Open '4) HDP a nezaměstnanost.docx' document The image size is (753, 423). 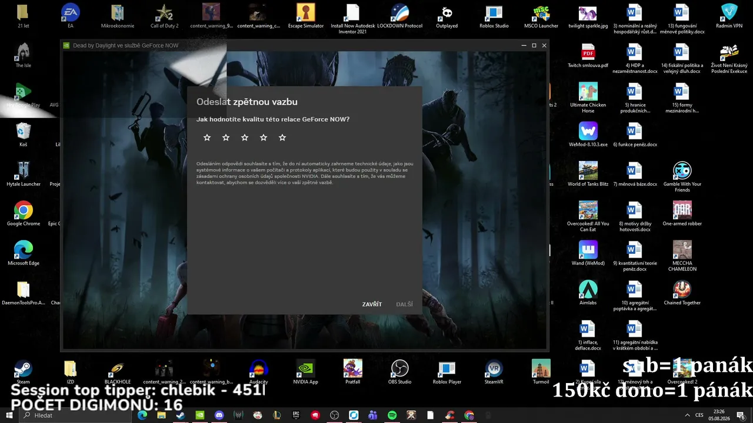click(x=634, y=59)
